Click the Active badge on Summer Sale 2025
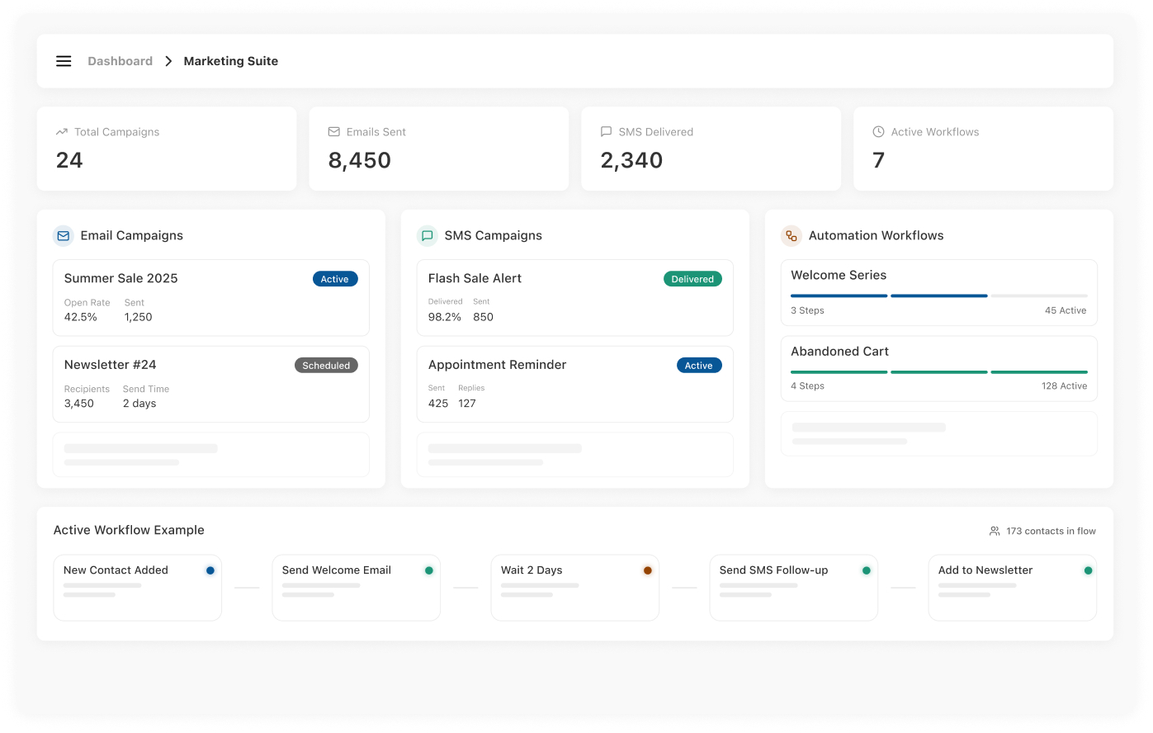The width and height of the screenshot is (1153, 733). coord(335,279)
